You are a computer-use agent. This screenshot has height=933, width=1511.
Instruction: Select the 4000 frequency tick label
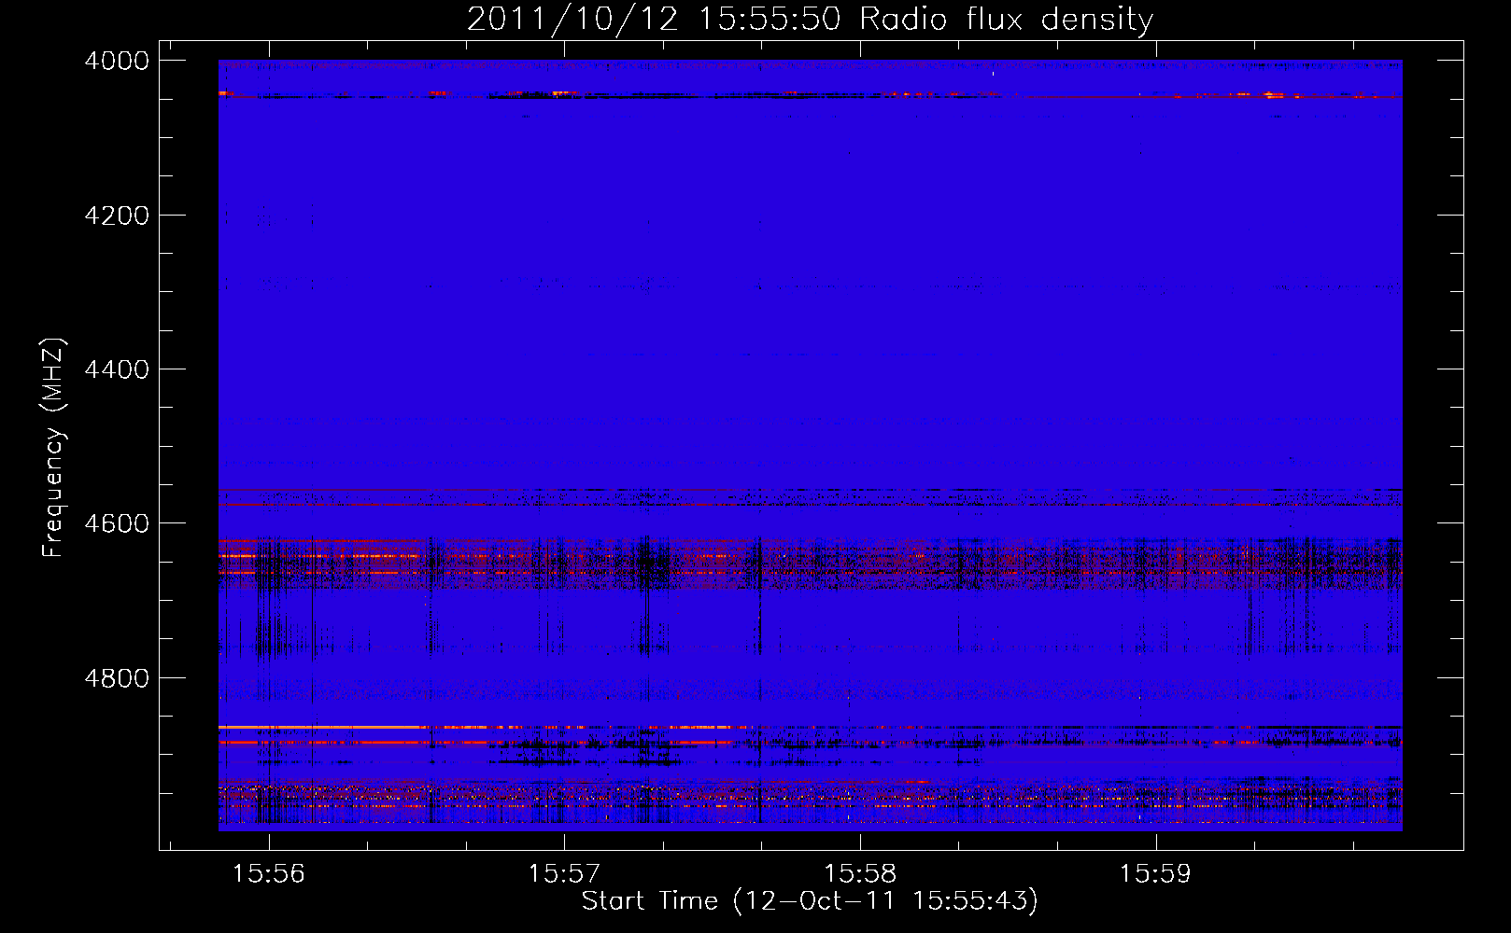(x=117, y=61)
